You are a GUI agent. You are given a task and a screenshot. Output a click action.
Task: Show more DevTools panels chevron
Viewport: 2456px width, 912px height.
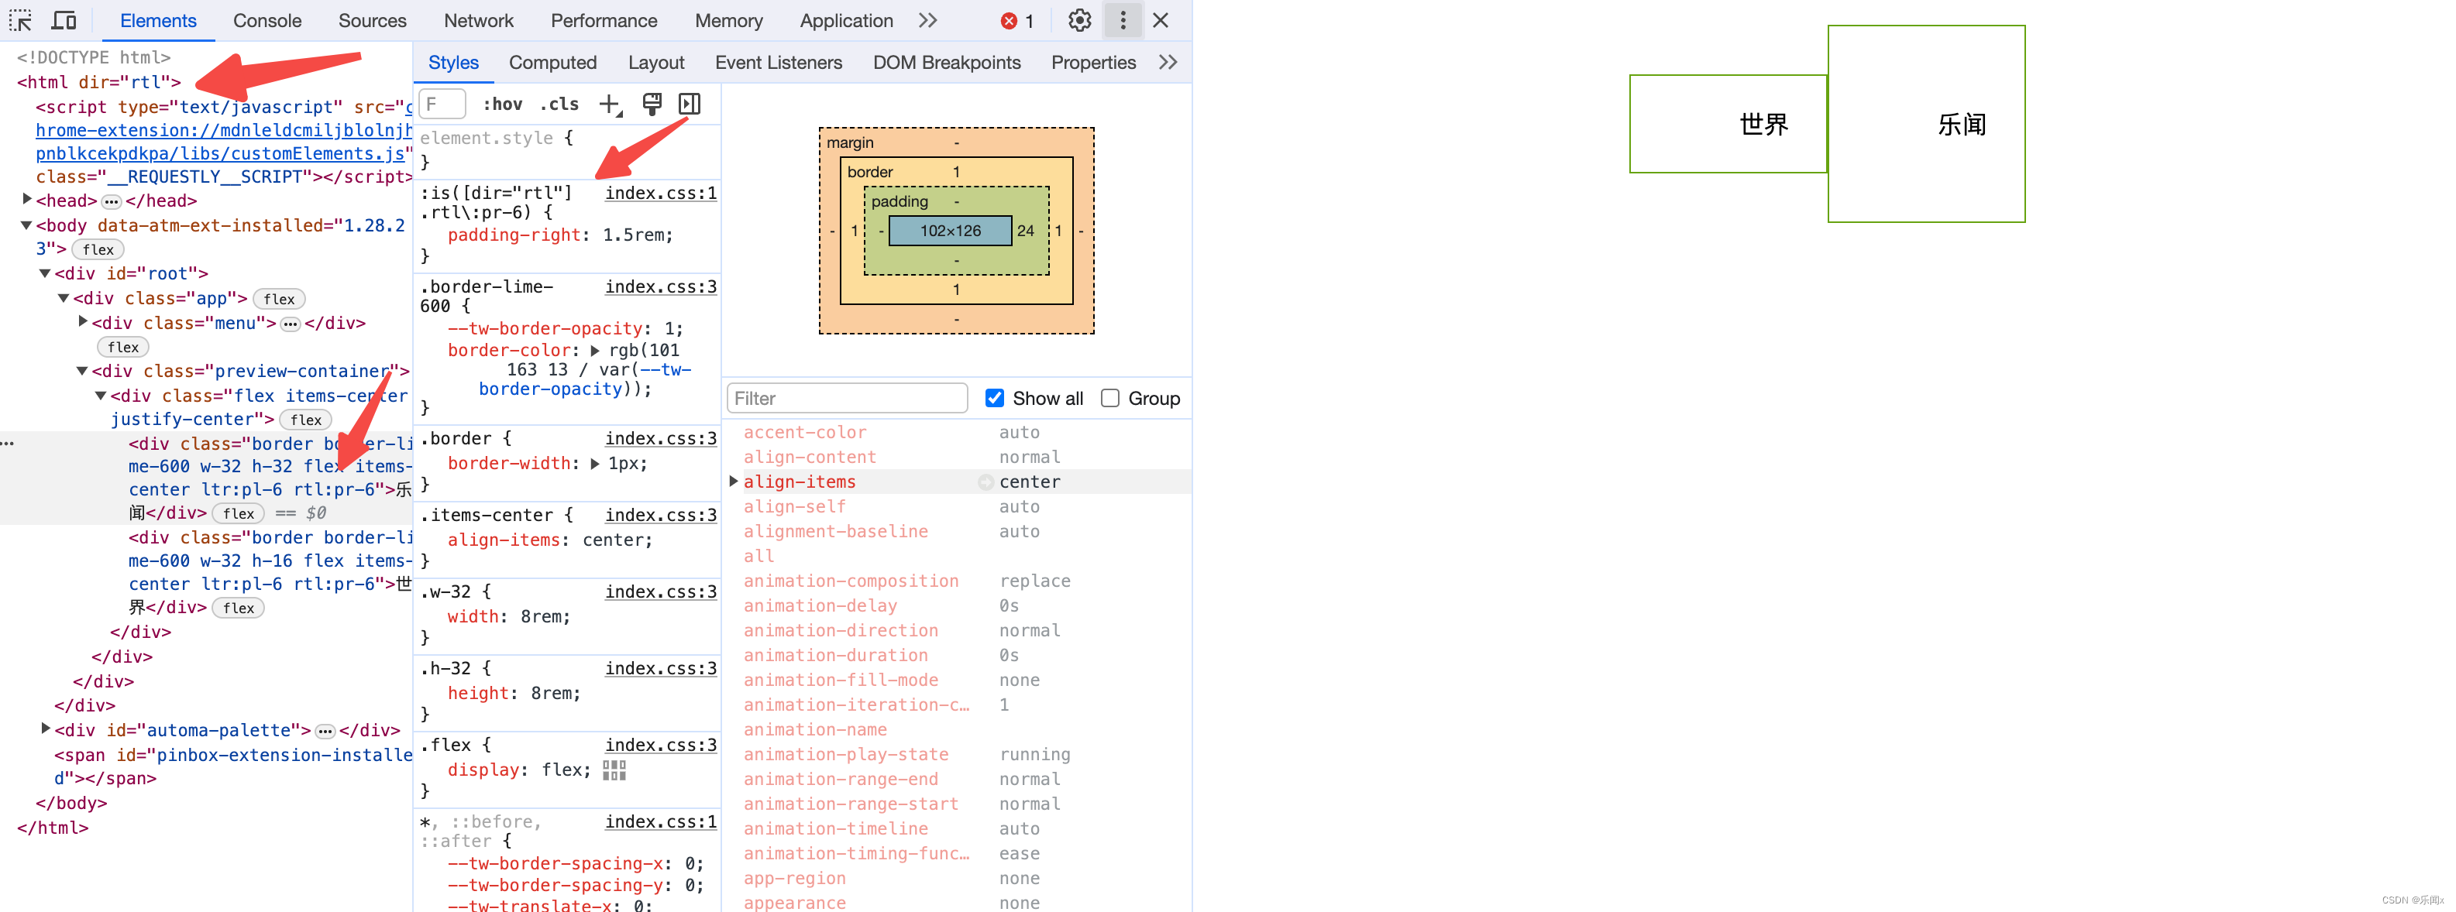(927, 20)
